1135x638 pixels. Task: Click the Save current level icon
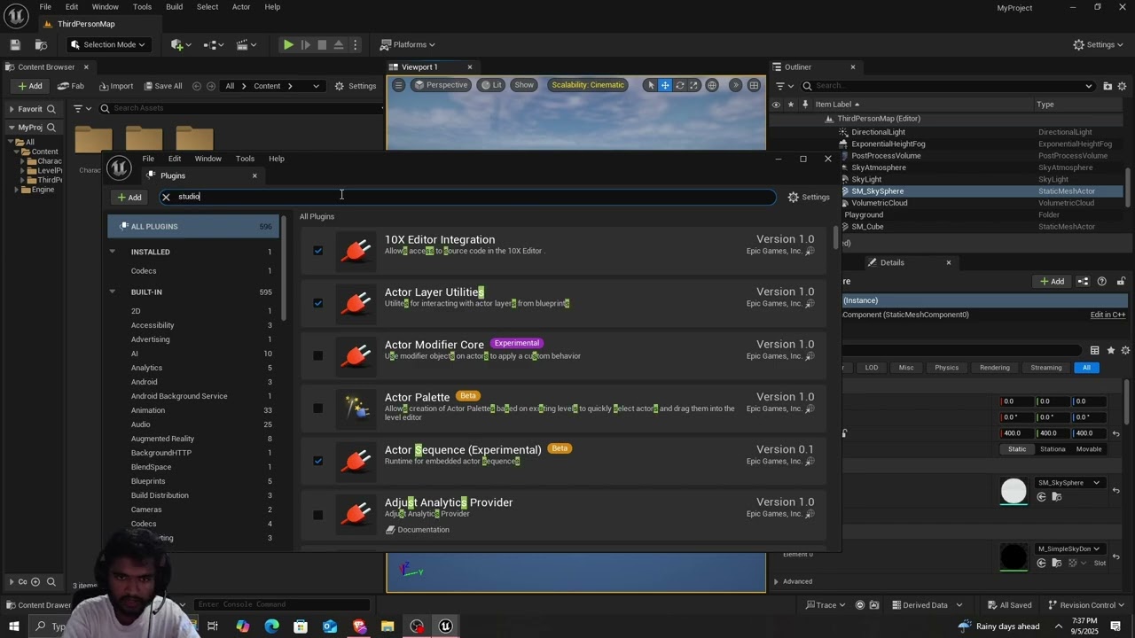[x=15, y=44]
